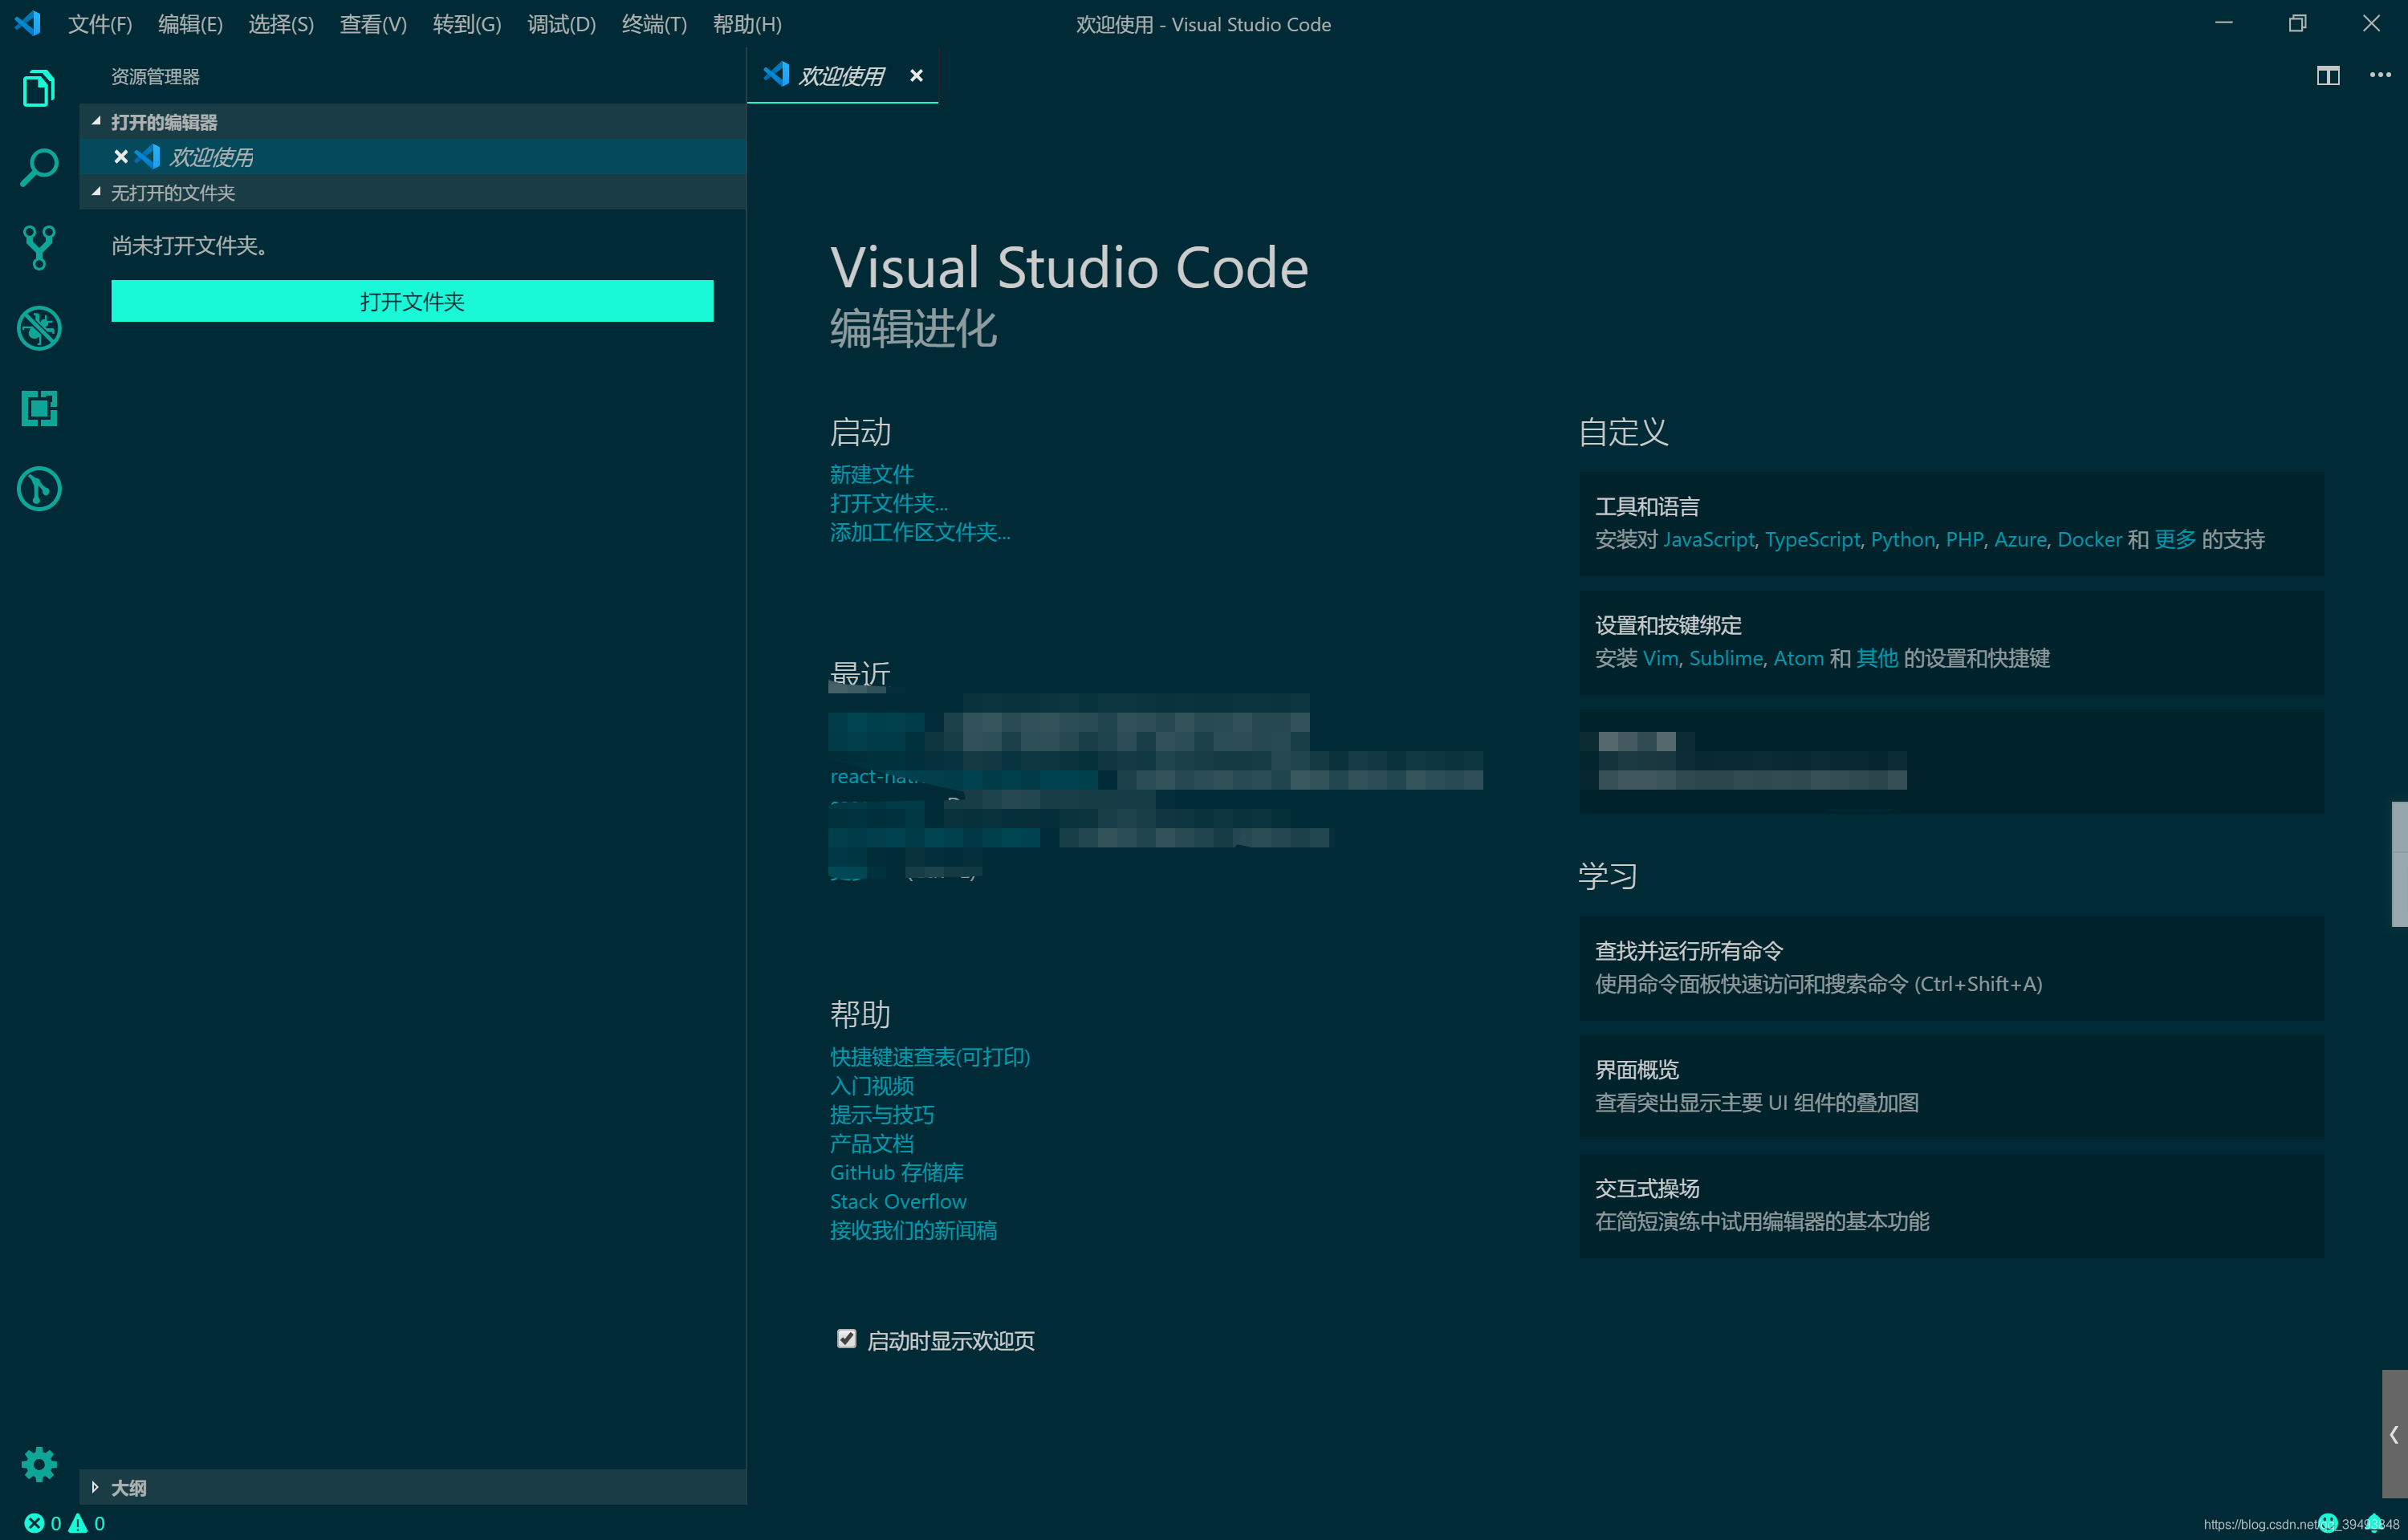Open the Search view in the activity bar
This screenshot has height=1540, width=2408.
pyautogui.click(x=39, y=167)
